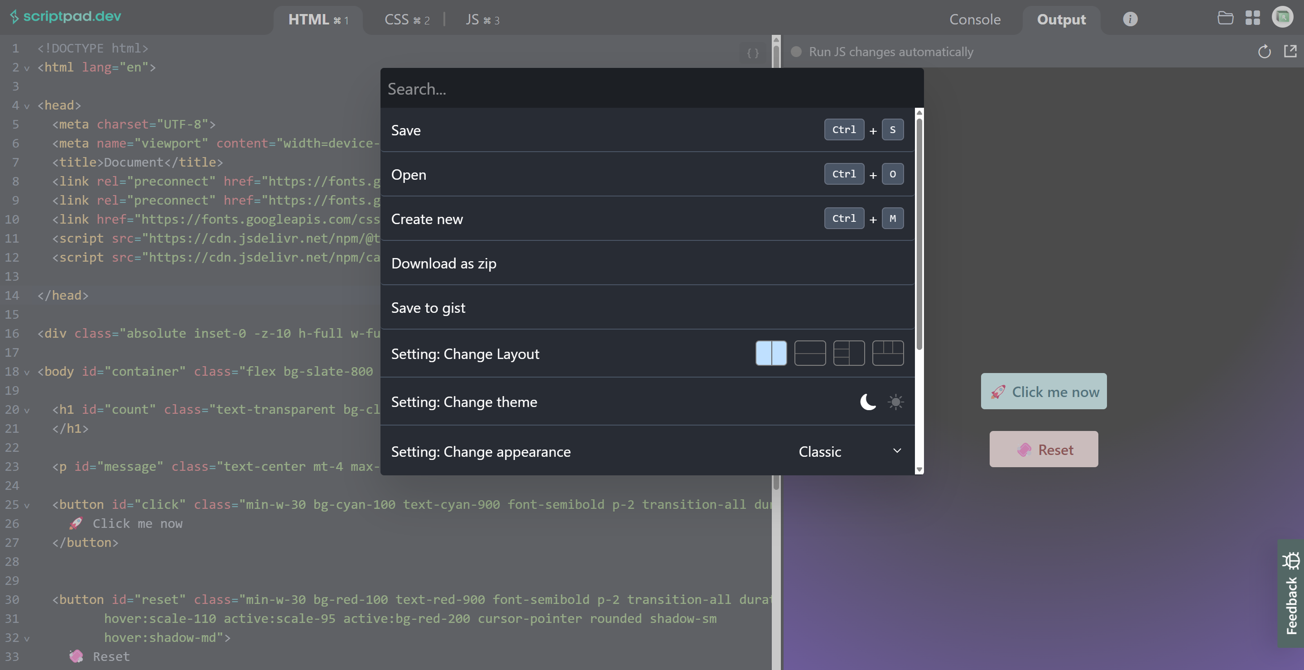Switch to the CSS tab
Screen dimensions: 1304x670
(406, 20)
